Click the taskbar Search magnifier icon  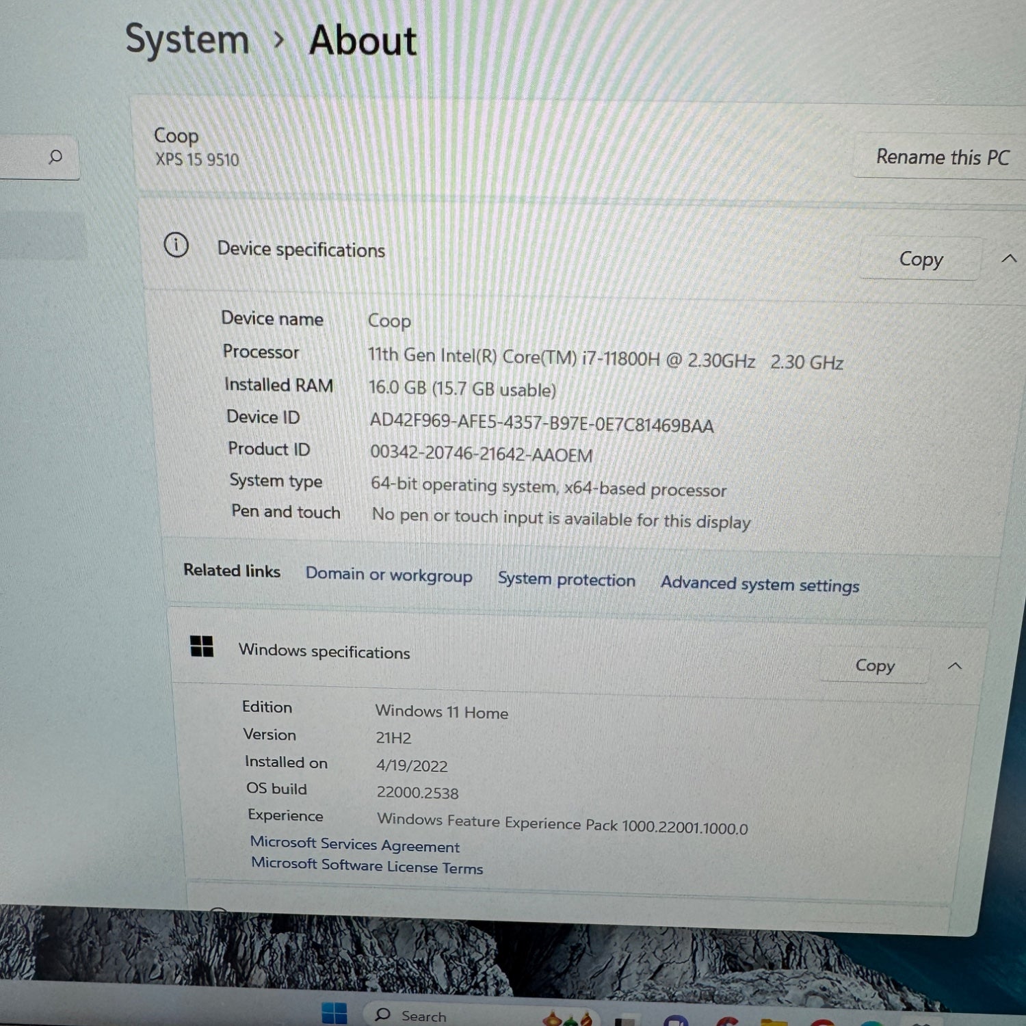pos(383,1014)
